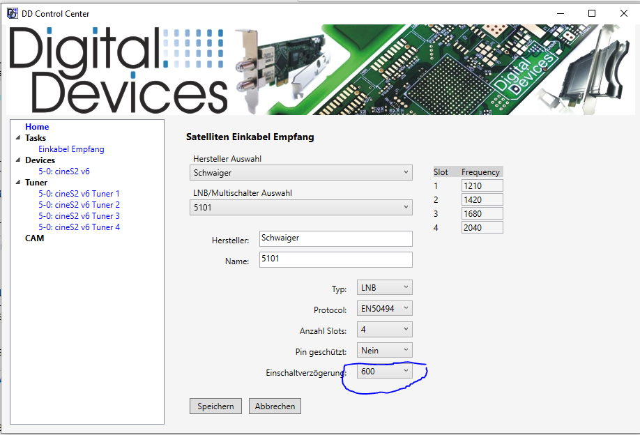Open the LNB/Multischalter Auswahl dropdown
The image size is (640, 435).
click(x=300, y=207)
